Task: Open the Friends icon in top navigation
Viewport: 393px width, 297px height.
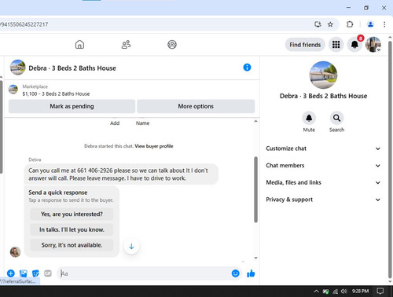Action: (126, 45)
